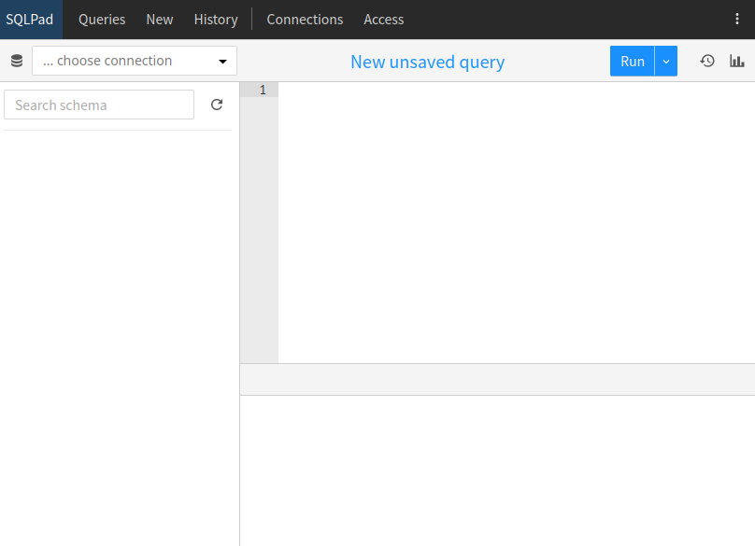Open the Queries list
This screenshot has width=755, height=546.
tap(102, 20)
